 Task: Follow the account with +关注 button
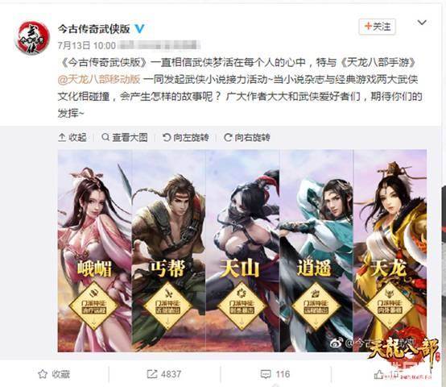377,27
